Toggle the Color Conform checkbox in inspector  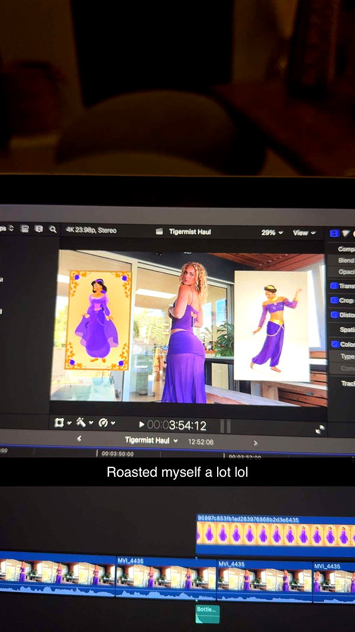pos(334,344)
